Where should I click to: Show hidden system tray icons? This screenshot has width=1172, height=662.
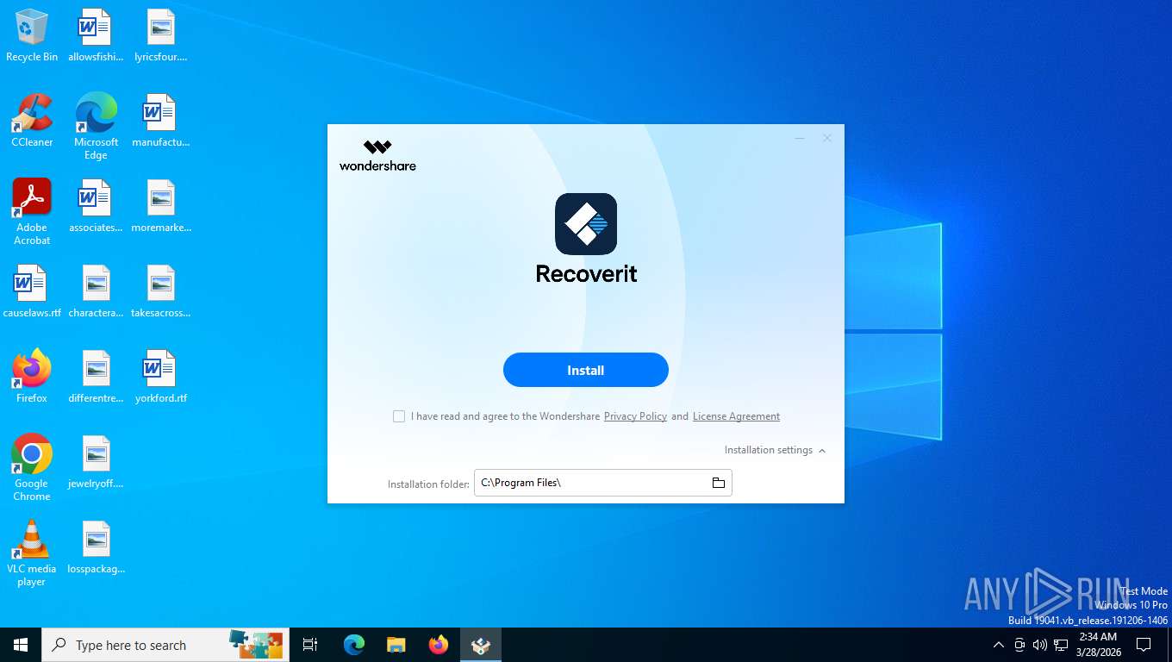pyautogui.click(x=998, y=645)
